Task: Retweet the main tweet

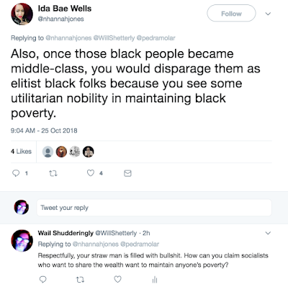Action: [53, 173]
